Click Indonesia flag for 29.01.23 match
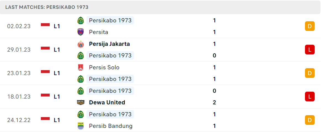Image resolution: width=321 pixels, height=132 pixels. [x=45, y=49]
